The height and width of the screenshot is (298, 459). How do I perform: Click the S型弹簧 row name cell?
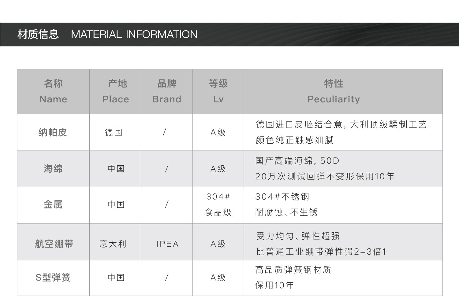(53, 278)
